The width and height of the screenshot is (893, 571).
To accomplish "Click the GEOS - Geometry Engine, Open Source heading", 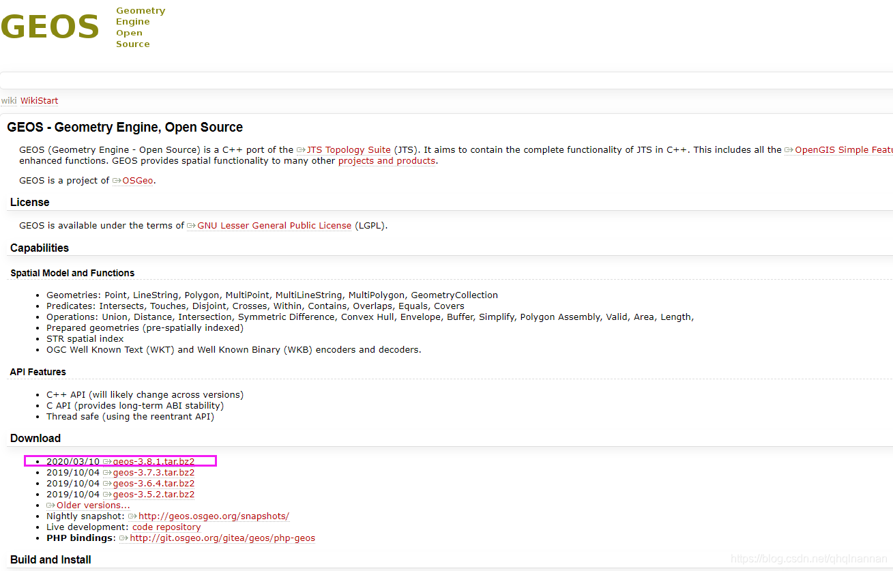I will (x=125, y=128).
